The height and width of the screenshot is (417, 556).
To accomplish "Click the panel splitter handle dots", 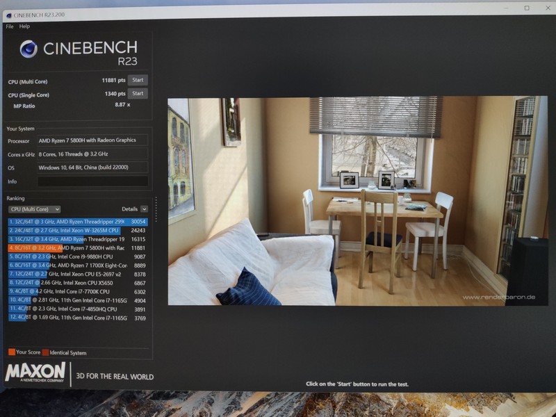I will pos(156,210).
